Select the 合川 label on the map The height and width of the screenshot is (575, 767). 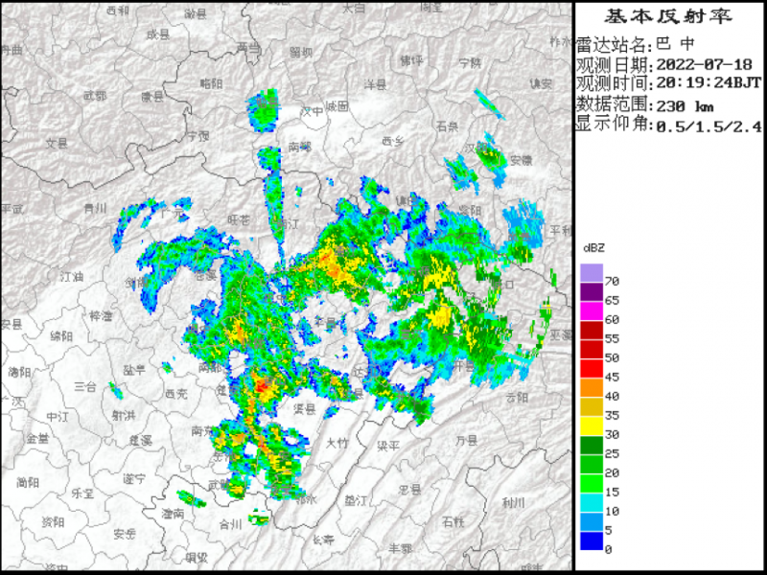pyautogui.click(x=230, y=524)
